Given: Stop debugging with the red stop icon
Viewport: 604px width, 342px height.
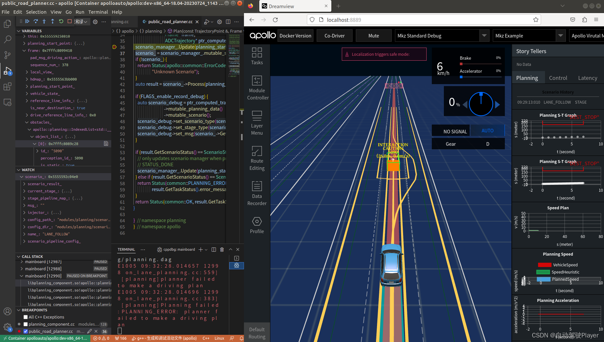Looking at the screenshot, I should click(69, 21).
